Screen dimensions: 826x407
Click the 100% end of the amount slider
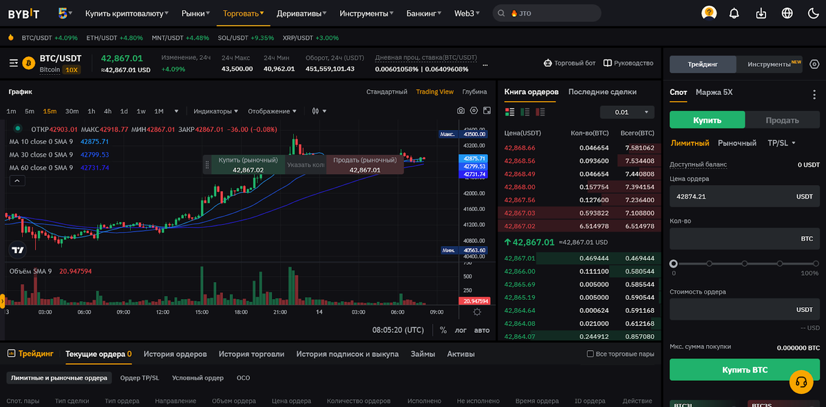tap(816, 263)
